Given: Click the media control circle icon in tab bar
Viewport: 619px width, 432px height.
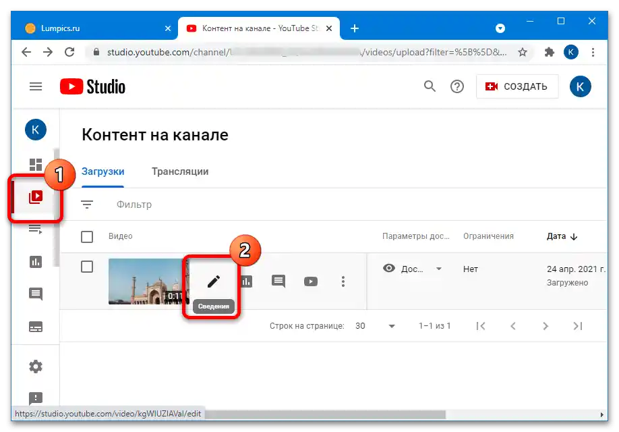Looking at the screenshot, I should (500, 28).
